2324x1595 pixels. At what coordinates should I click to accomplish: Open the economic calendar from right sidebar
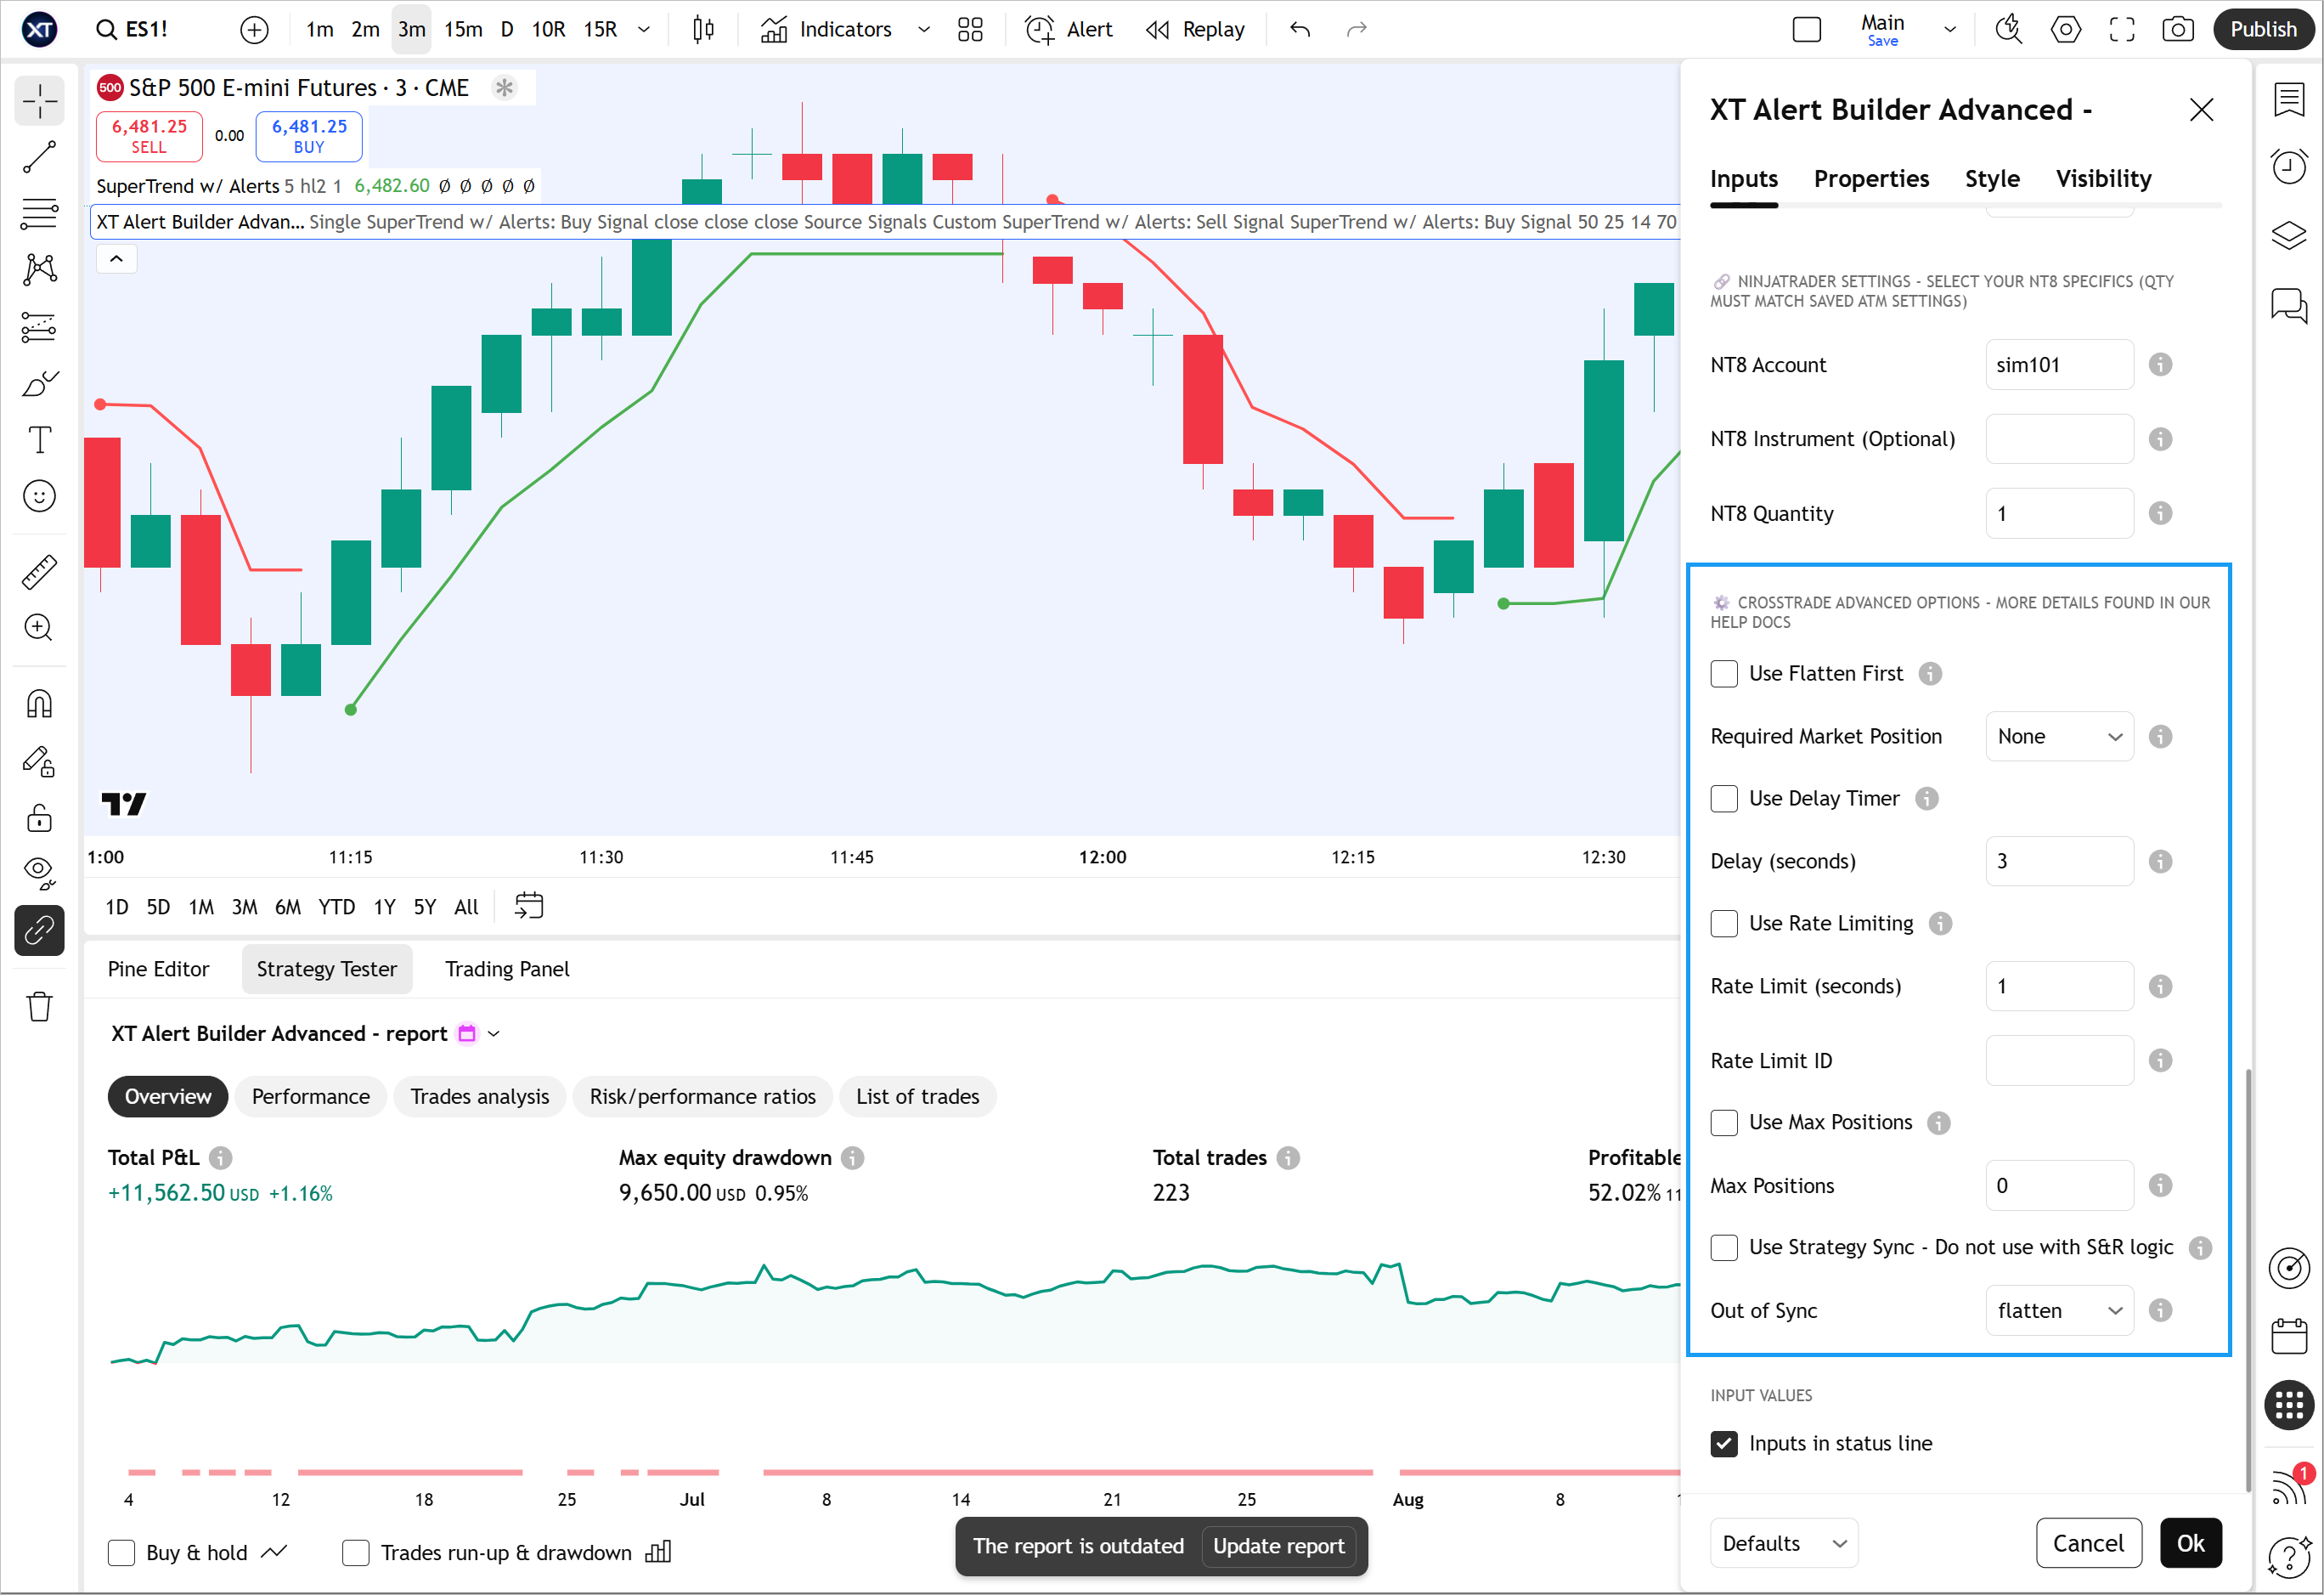[x=2289, y=1336]
